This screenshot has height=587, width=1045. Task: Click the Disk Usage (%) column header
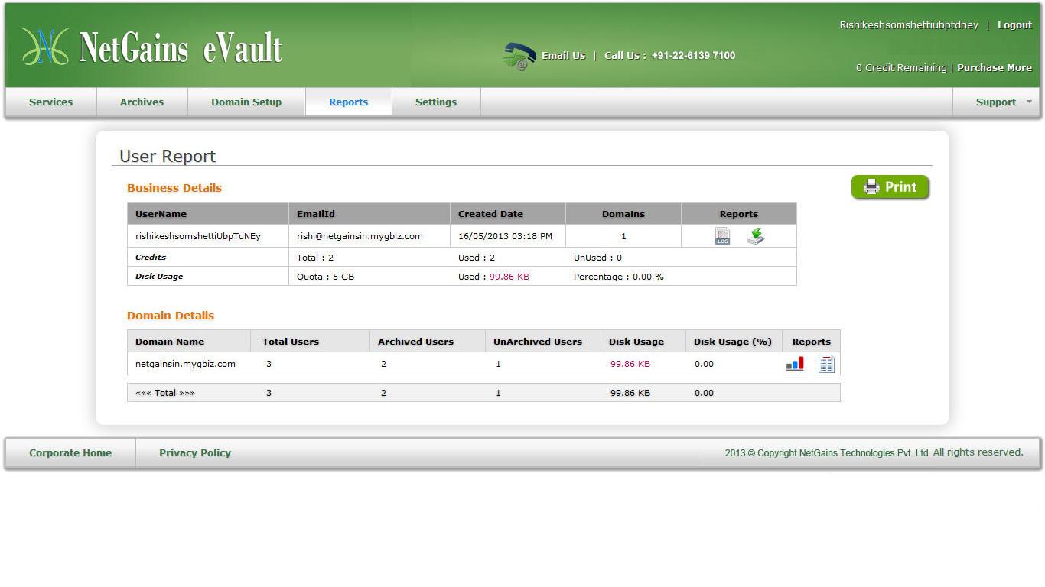pyautogui.click(x=733, y=342)
